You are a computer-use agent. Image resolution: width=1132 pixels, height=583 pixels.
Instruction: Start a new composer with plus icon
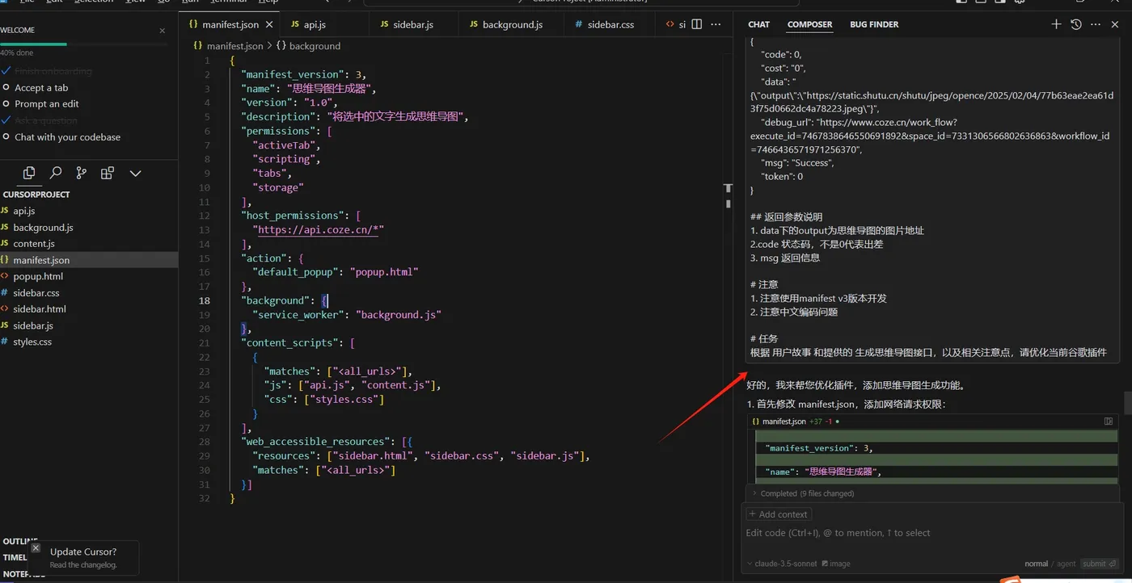coord(1056,24)
